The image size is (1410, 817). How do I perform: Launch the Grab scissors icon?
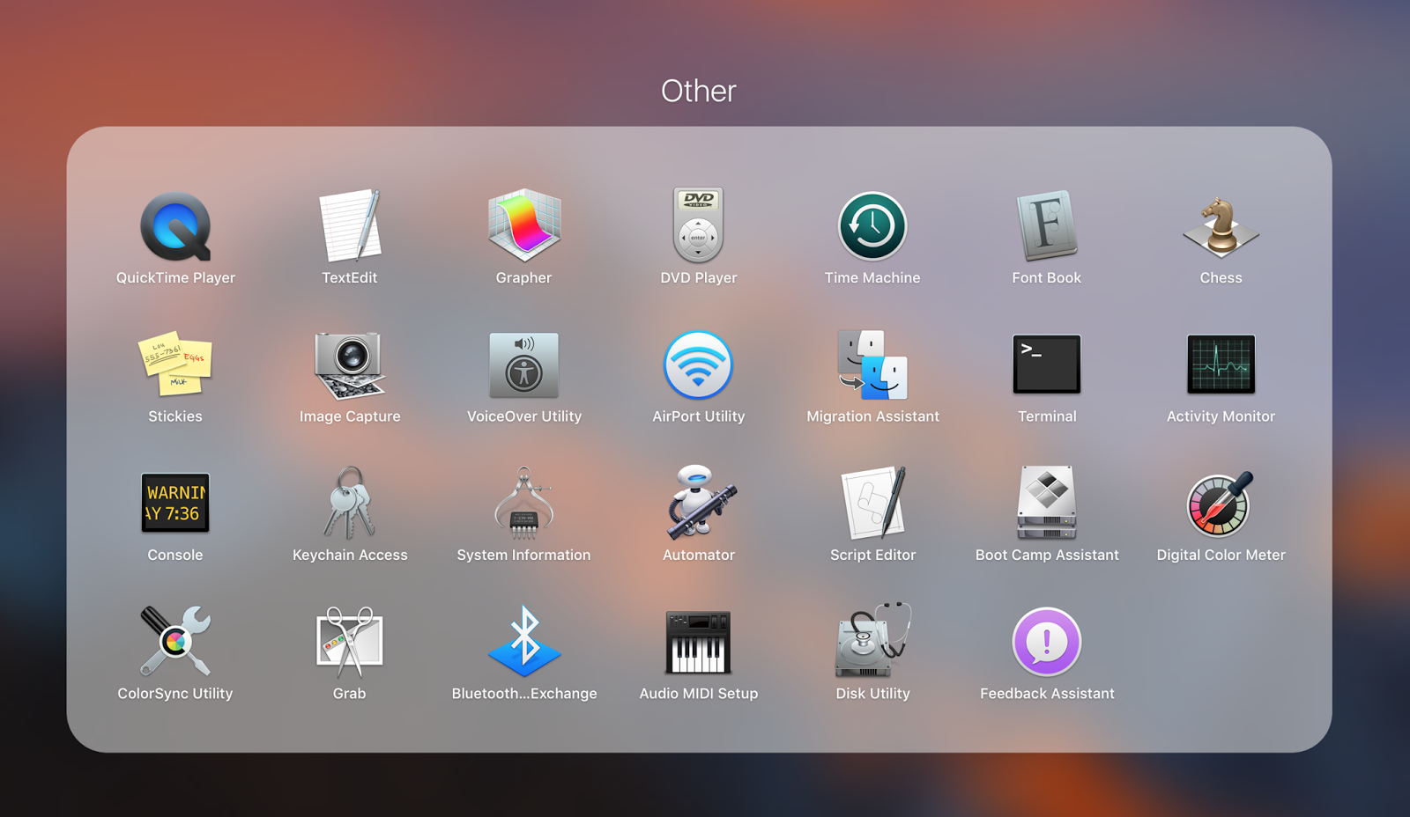pyautogui.click(x=350, y=641)
